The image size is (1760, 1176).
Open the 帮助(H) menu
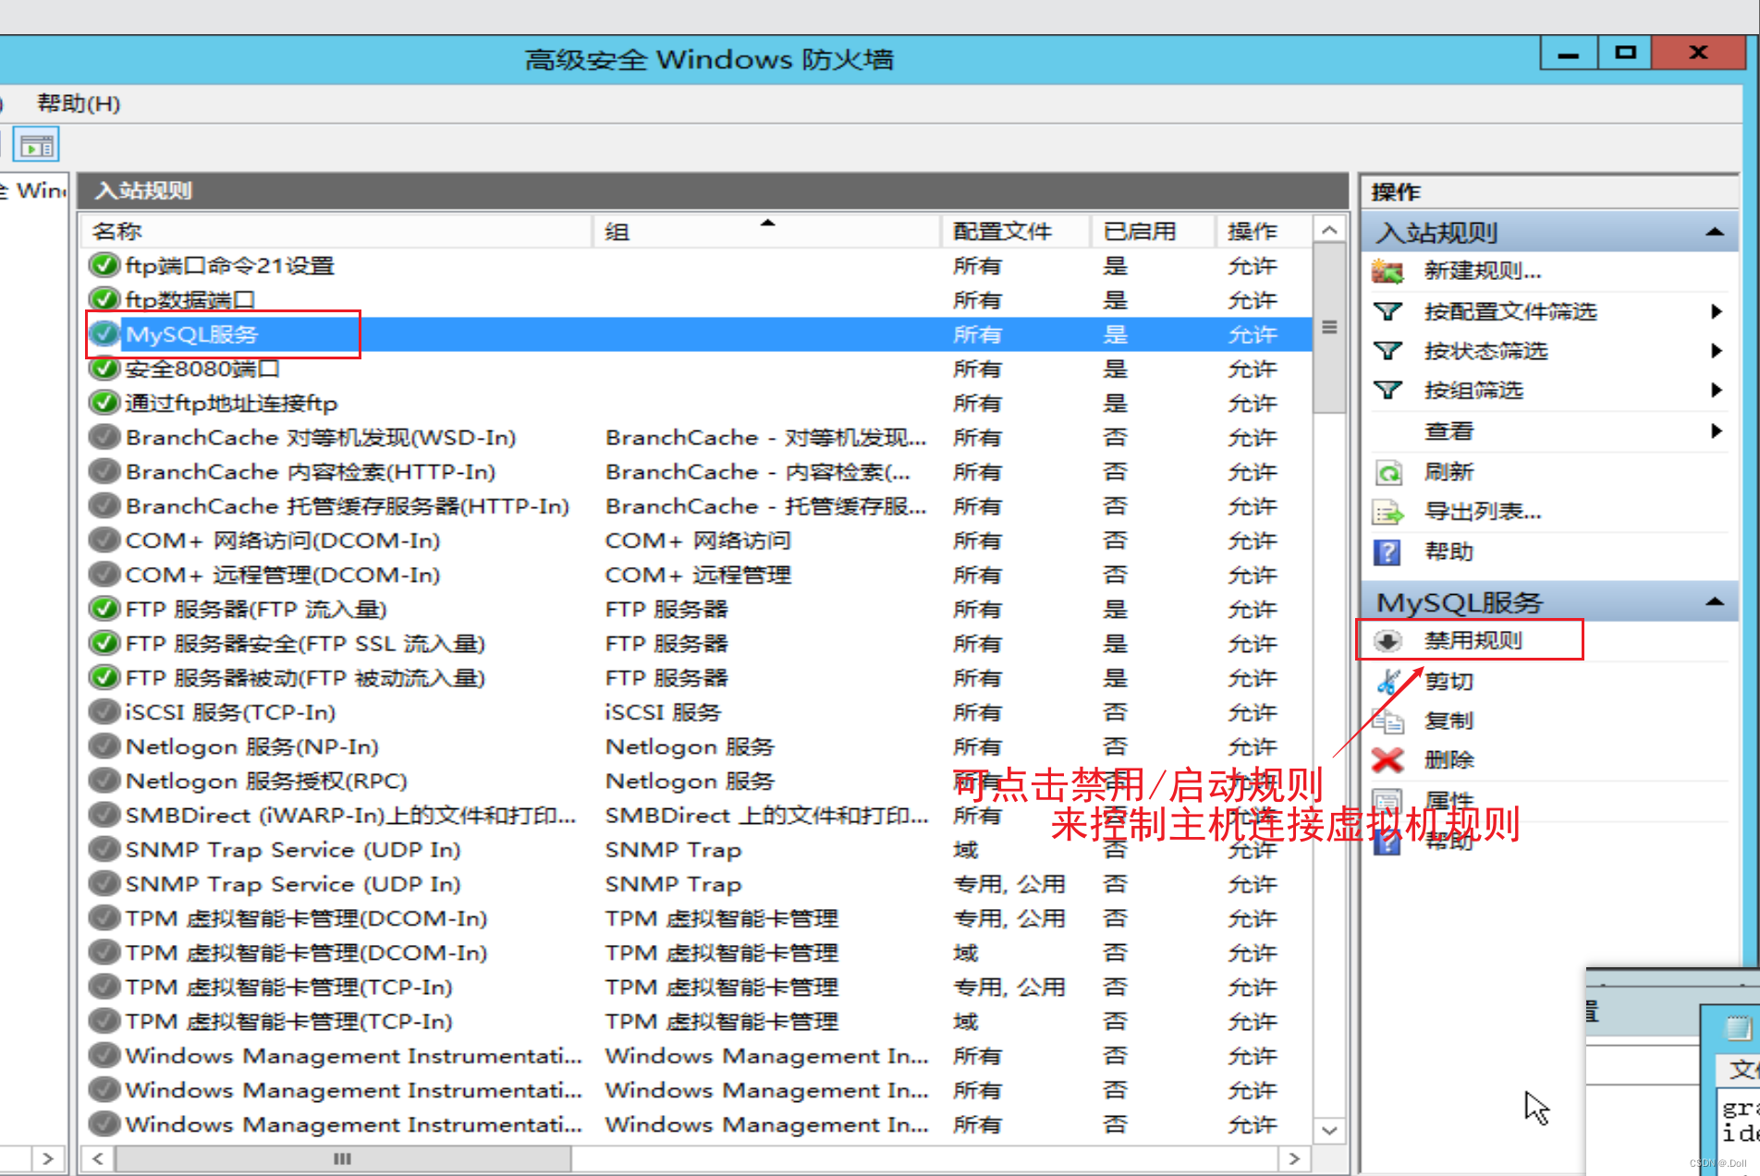[79, 103]
